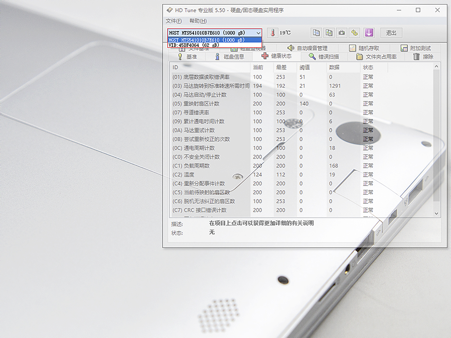Screen dimensions: 451x338
Task: Click the chart icon on 随机存取 tab
Action: click(352, 48)
